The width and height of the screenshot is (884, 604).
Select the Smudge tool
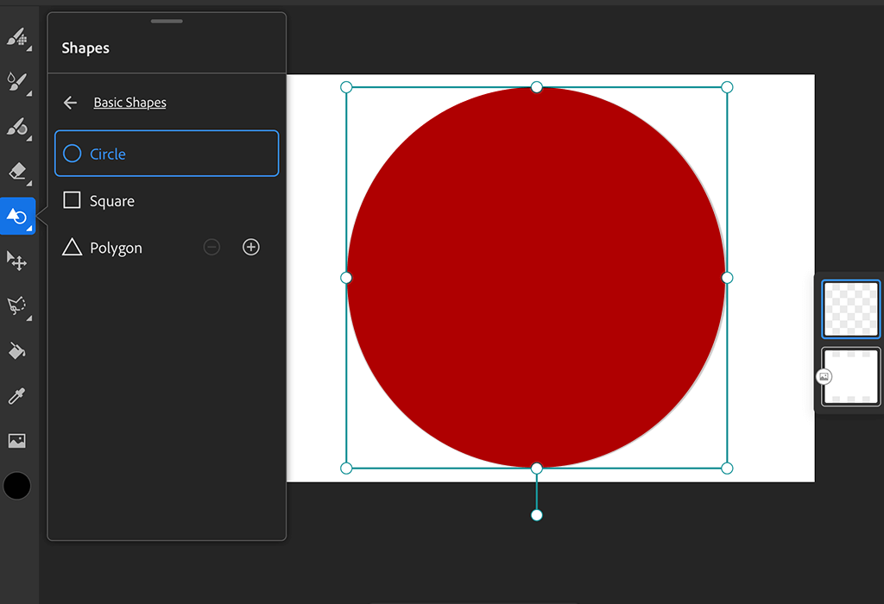click(x=17, y=128)
